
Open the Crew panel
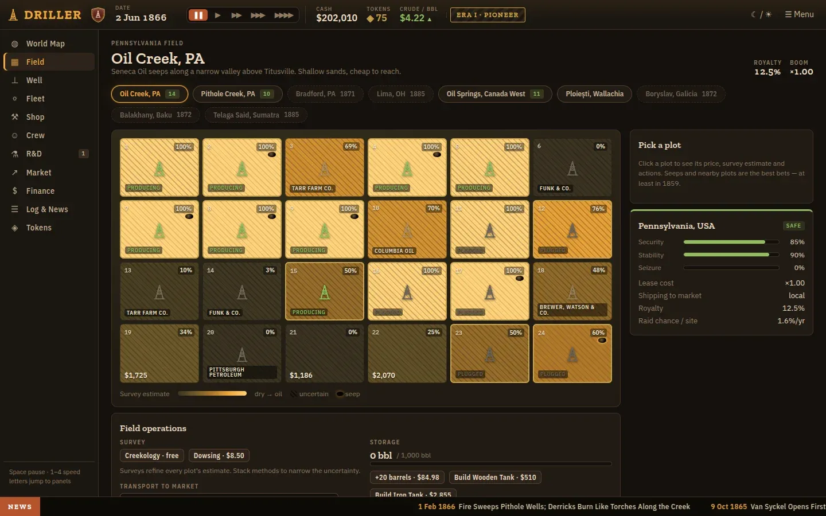click(49, 135)
